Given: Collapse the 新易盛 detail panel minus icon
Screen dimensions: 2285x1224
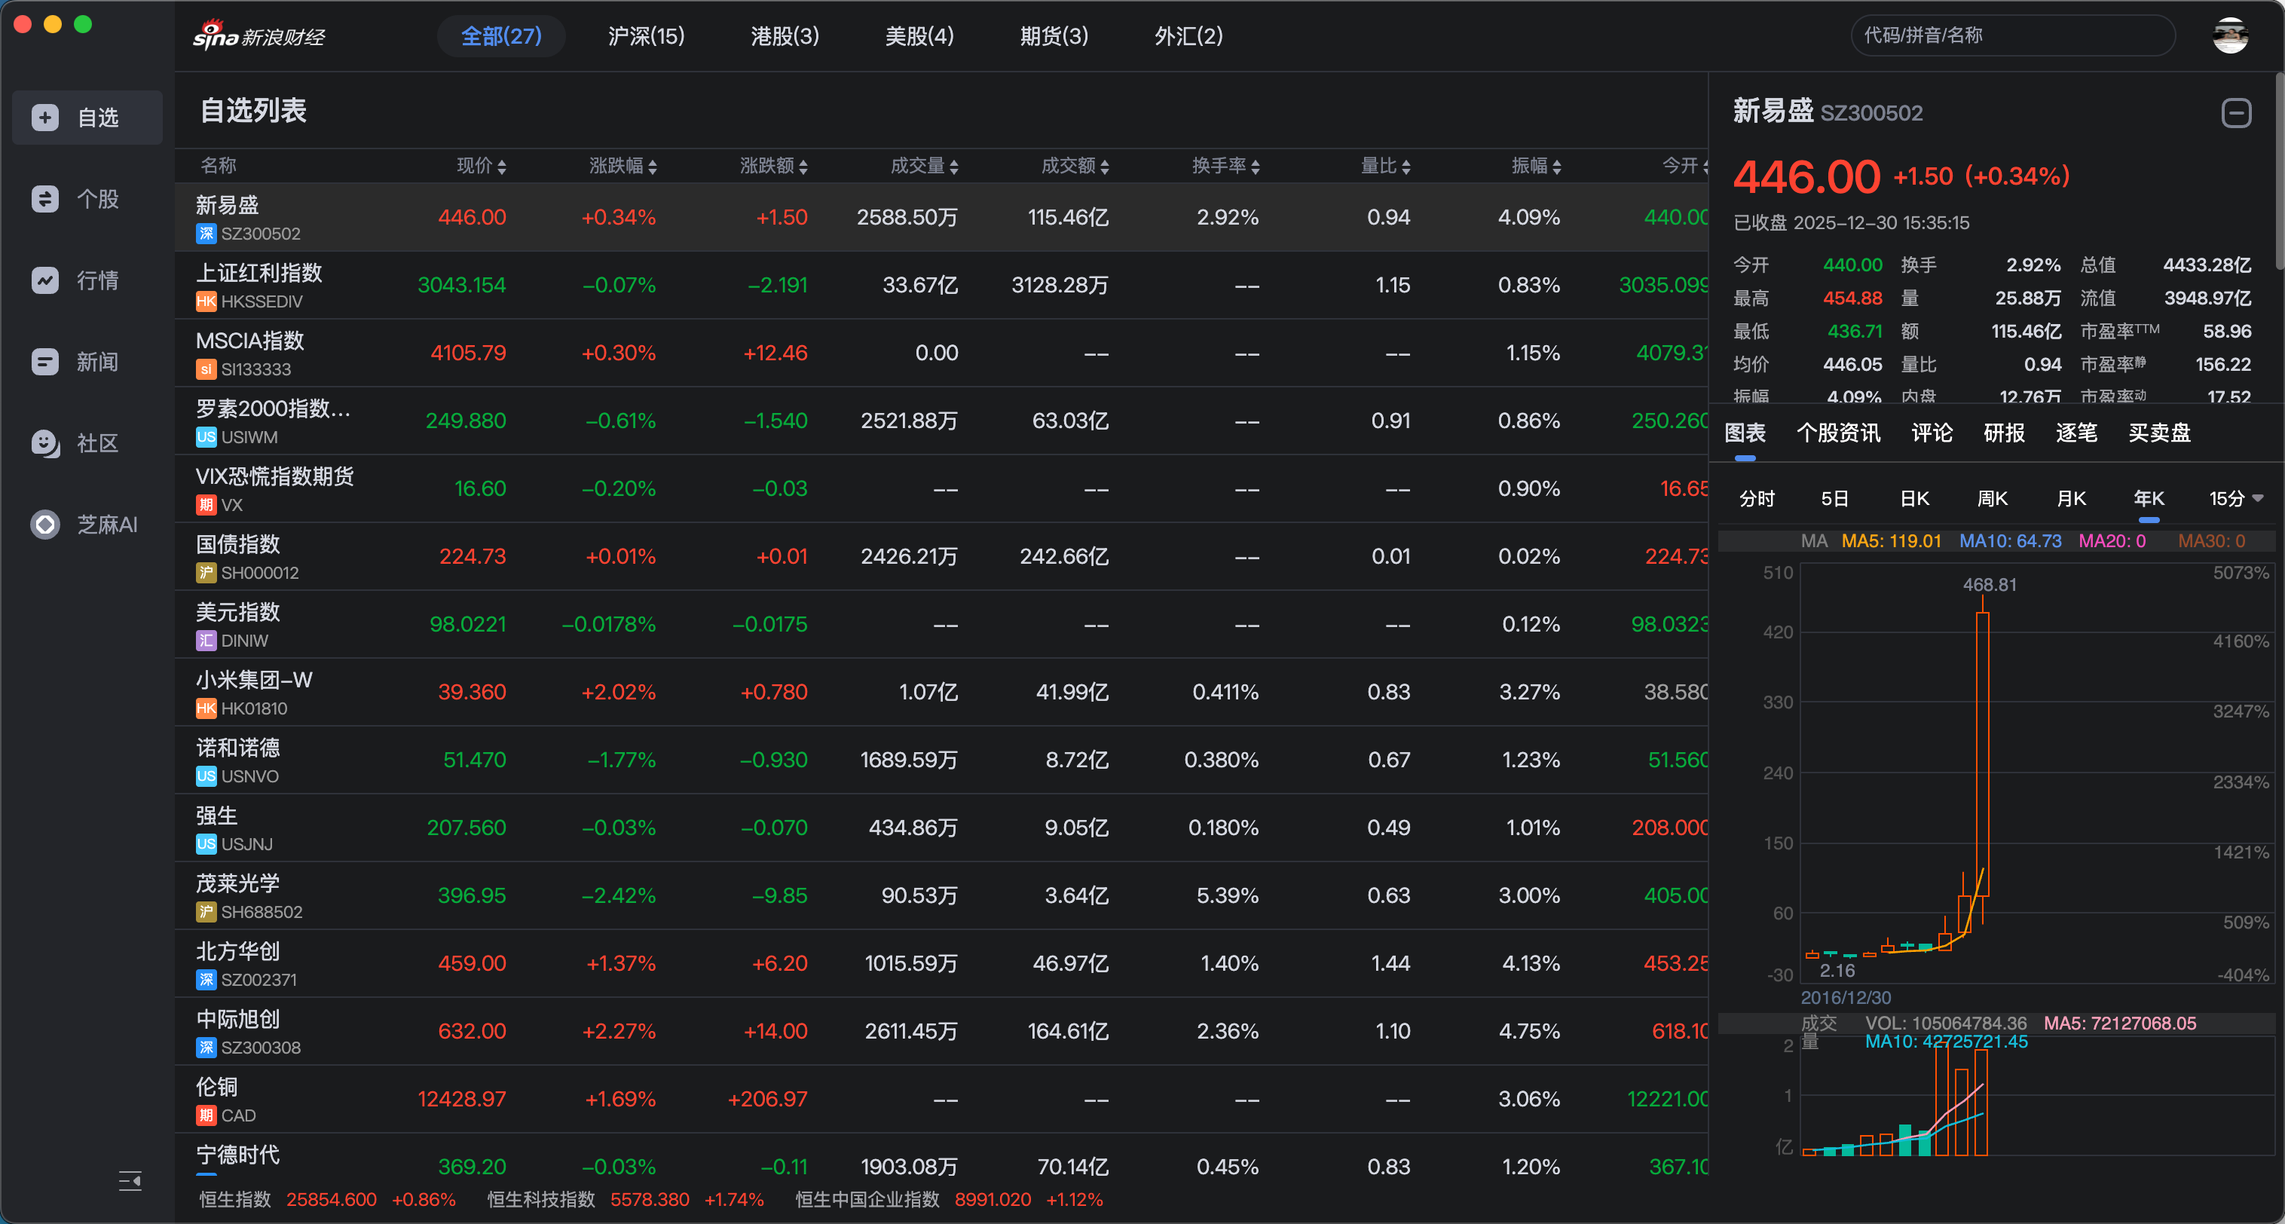Looking at the screenshot, I should [x=2235, y=112].
